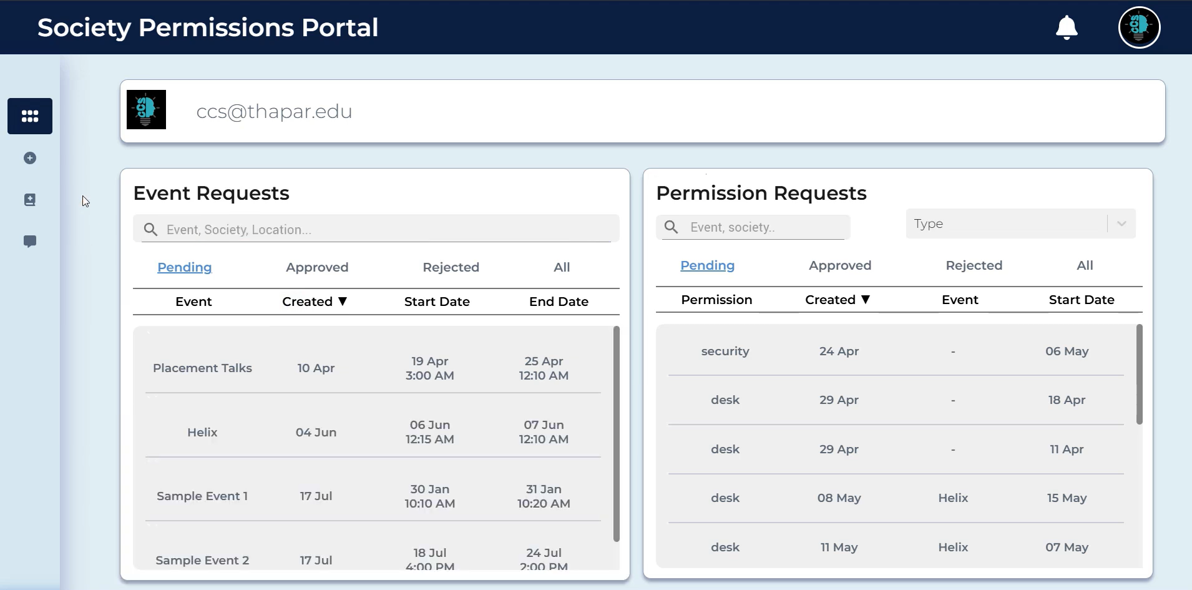Open the dashboard grid icon in sidebar
This screenshot has width=1192, height=590.
coord(30,116)
